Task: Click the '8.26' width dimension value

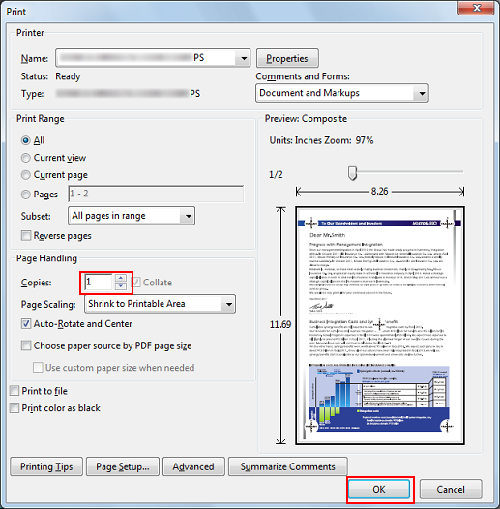Action: pos(380,191)
